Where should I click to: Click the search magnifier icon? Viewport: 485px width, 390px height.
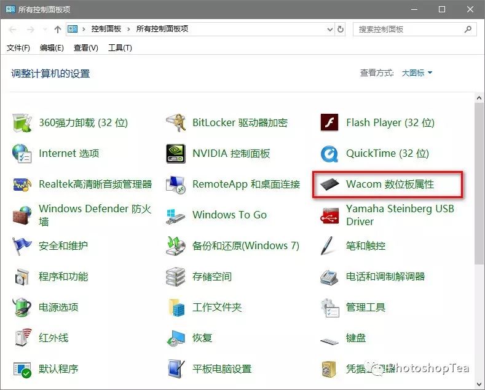(x=468, y=29)
